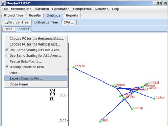
Task: Select Resize Data Points menu entry
Action: [36, 61]
